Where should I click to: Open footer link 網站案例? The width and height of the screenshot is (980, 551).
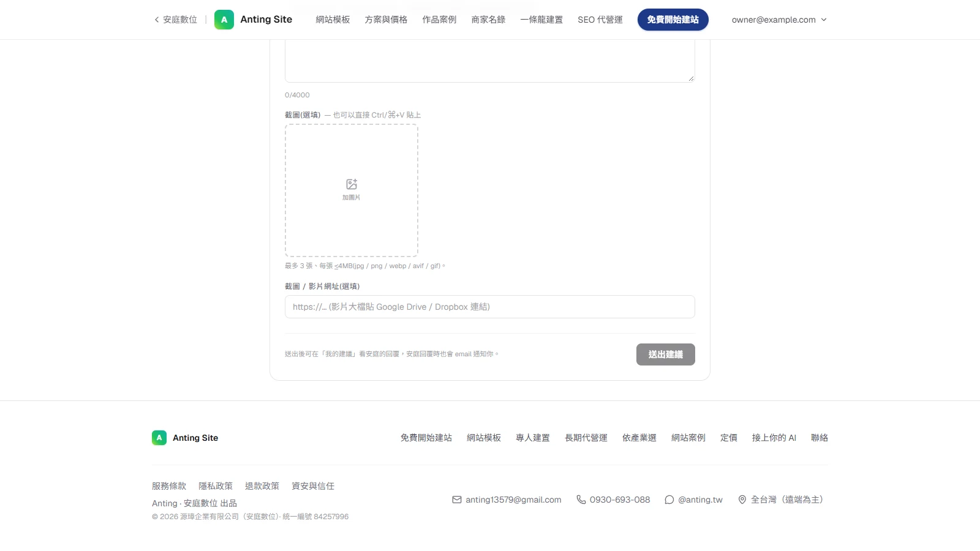(x=688, y=438)
